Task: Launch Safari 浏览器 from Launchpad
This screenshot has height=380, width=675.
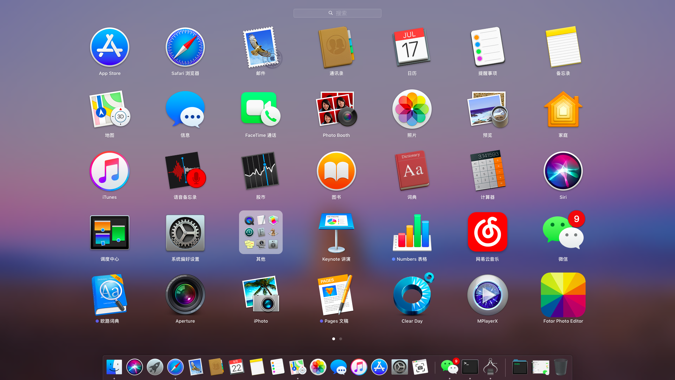Action: (185, 47)
